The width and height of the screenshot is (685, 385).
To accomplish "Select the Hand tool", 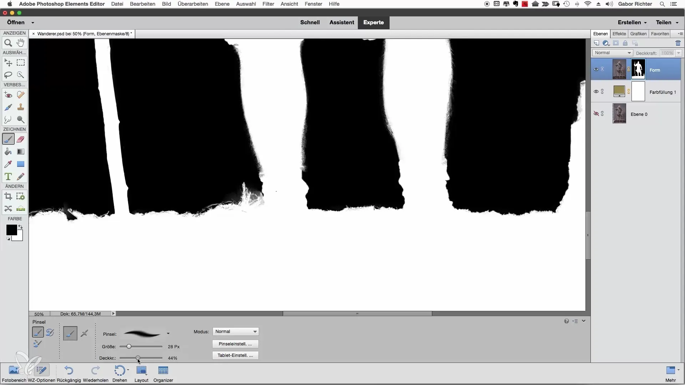I will (x=21, y=43).
